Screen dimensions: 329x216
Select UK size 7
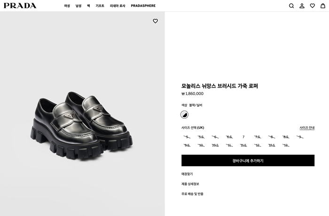tap(243, 137)
